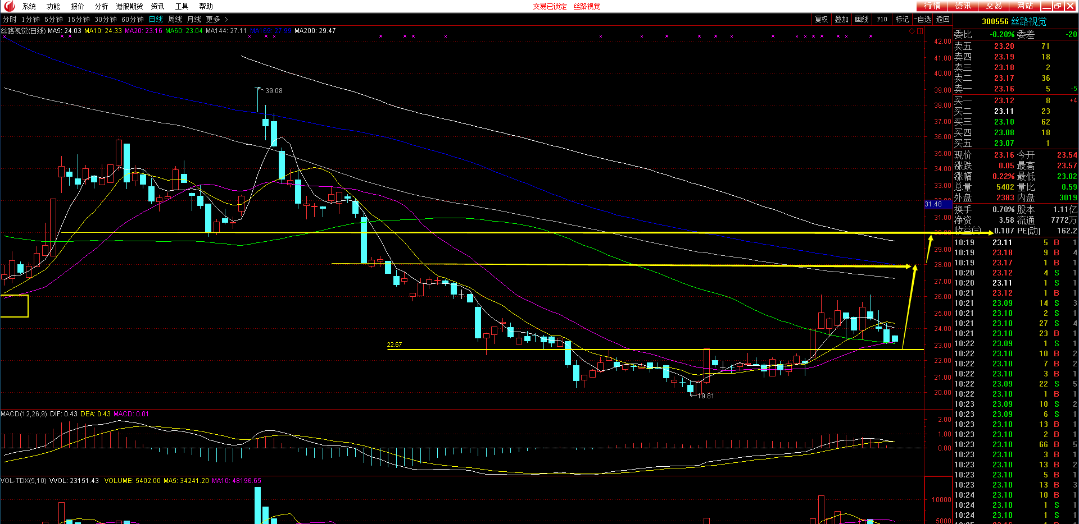This screenshot has width=1079, height=524.
Task: Open the 画线 drawing tools
Action: pos(862,20)
